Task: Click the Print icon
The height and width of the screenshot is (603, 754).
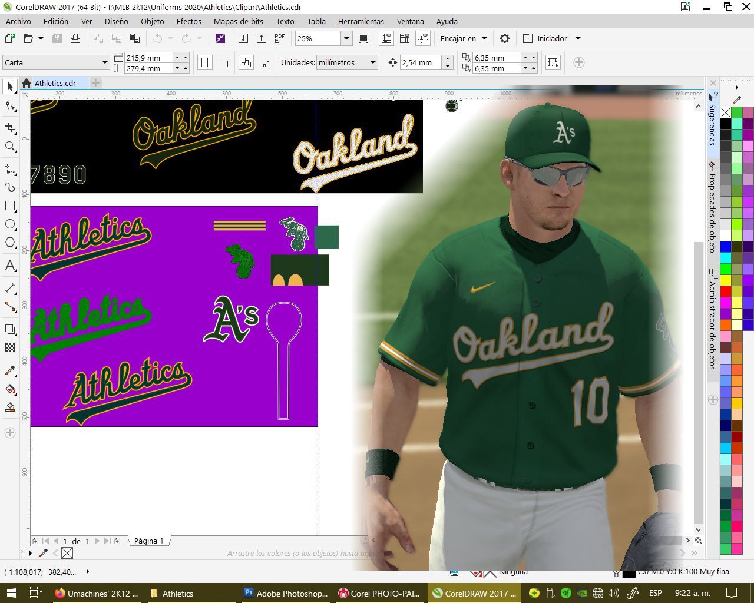Action: pos(75,38)
